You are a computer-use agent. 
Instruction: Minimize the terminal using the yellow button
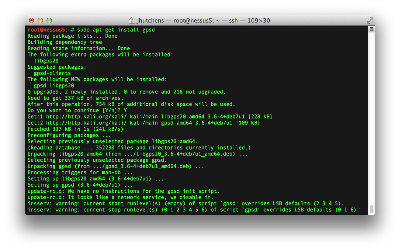(x=40, y=20)
